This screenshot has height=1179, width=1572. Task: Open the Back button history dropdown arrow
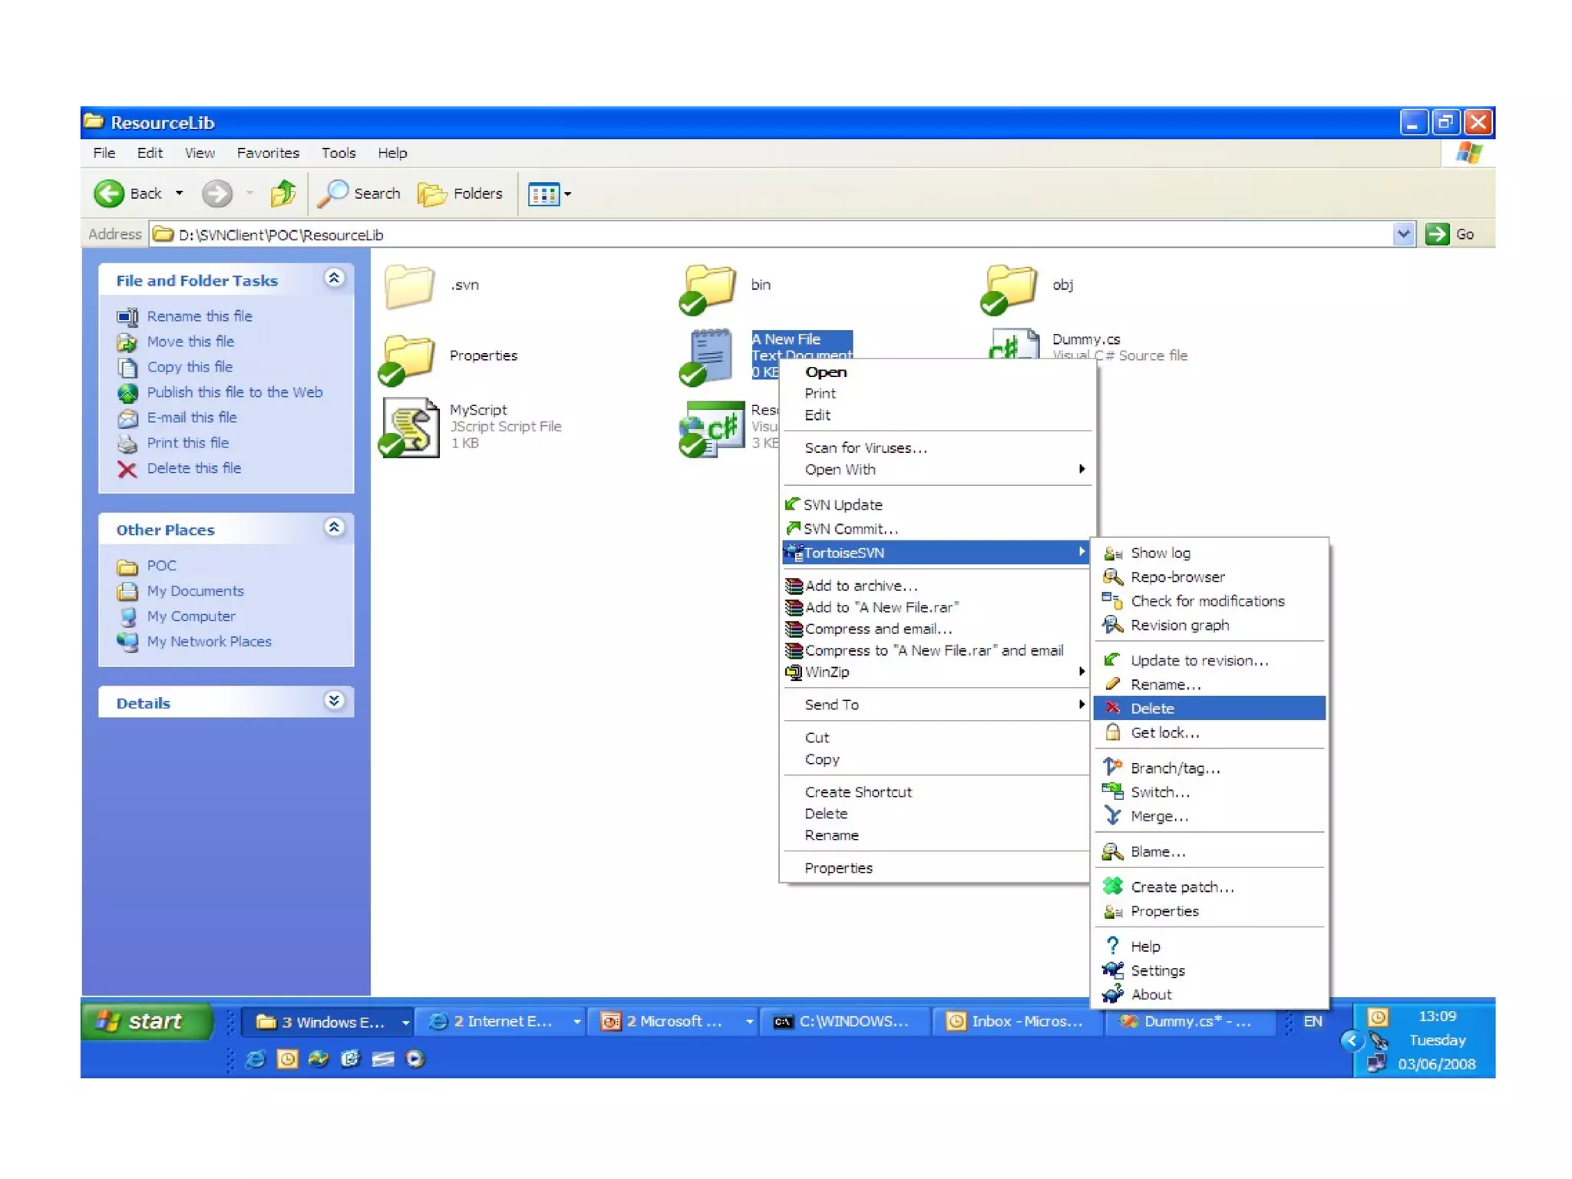(179, 193)
